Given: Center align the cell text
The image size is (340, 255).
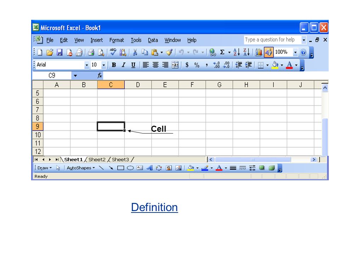Looking at the screenshot, I should [x=155, y=65].
